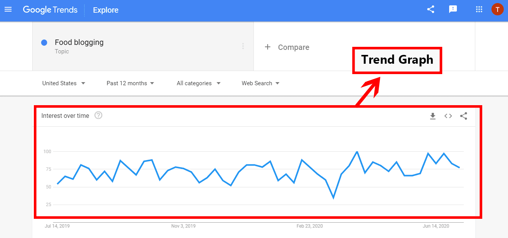This screenshot has height=238, width=508.
Task: Open the help tooltip beside Interest over time
Action: point(98,115)
